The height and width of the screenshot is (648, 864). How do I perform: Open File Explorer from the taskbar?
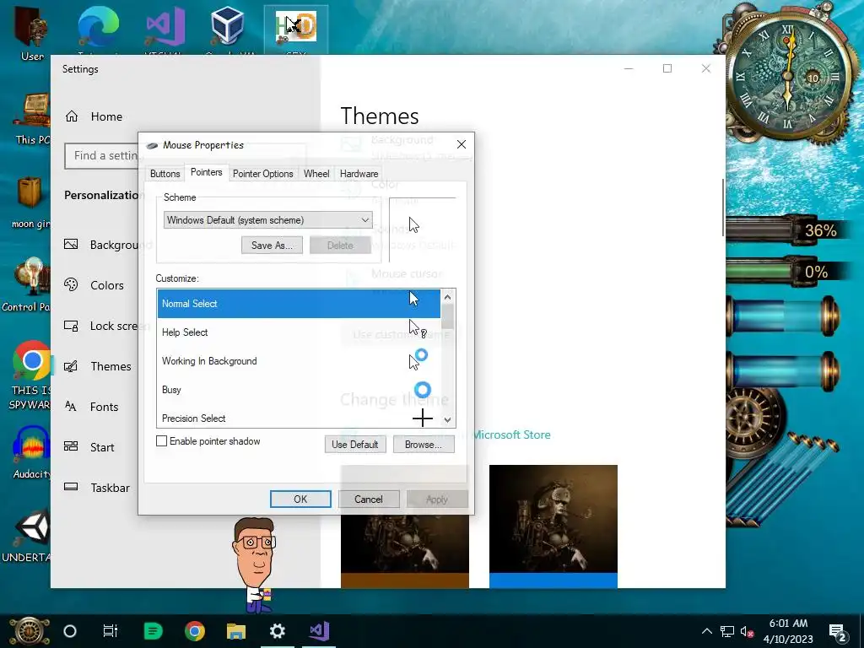[236, 631]
